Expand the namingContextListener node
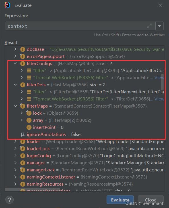169x208 pixels. pos(15,177)
